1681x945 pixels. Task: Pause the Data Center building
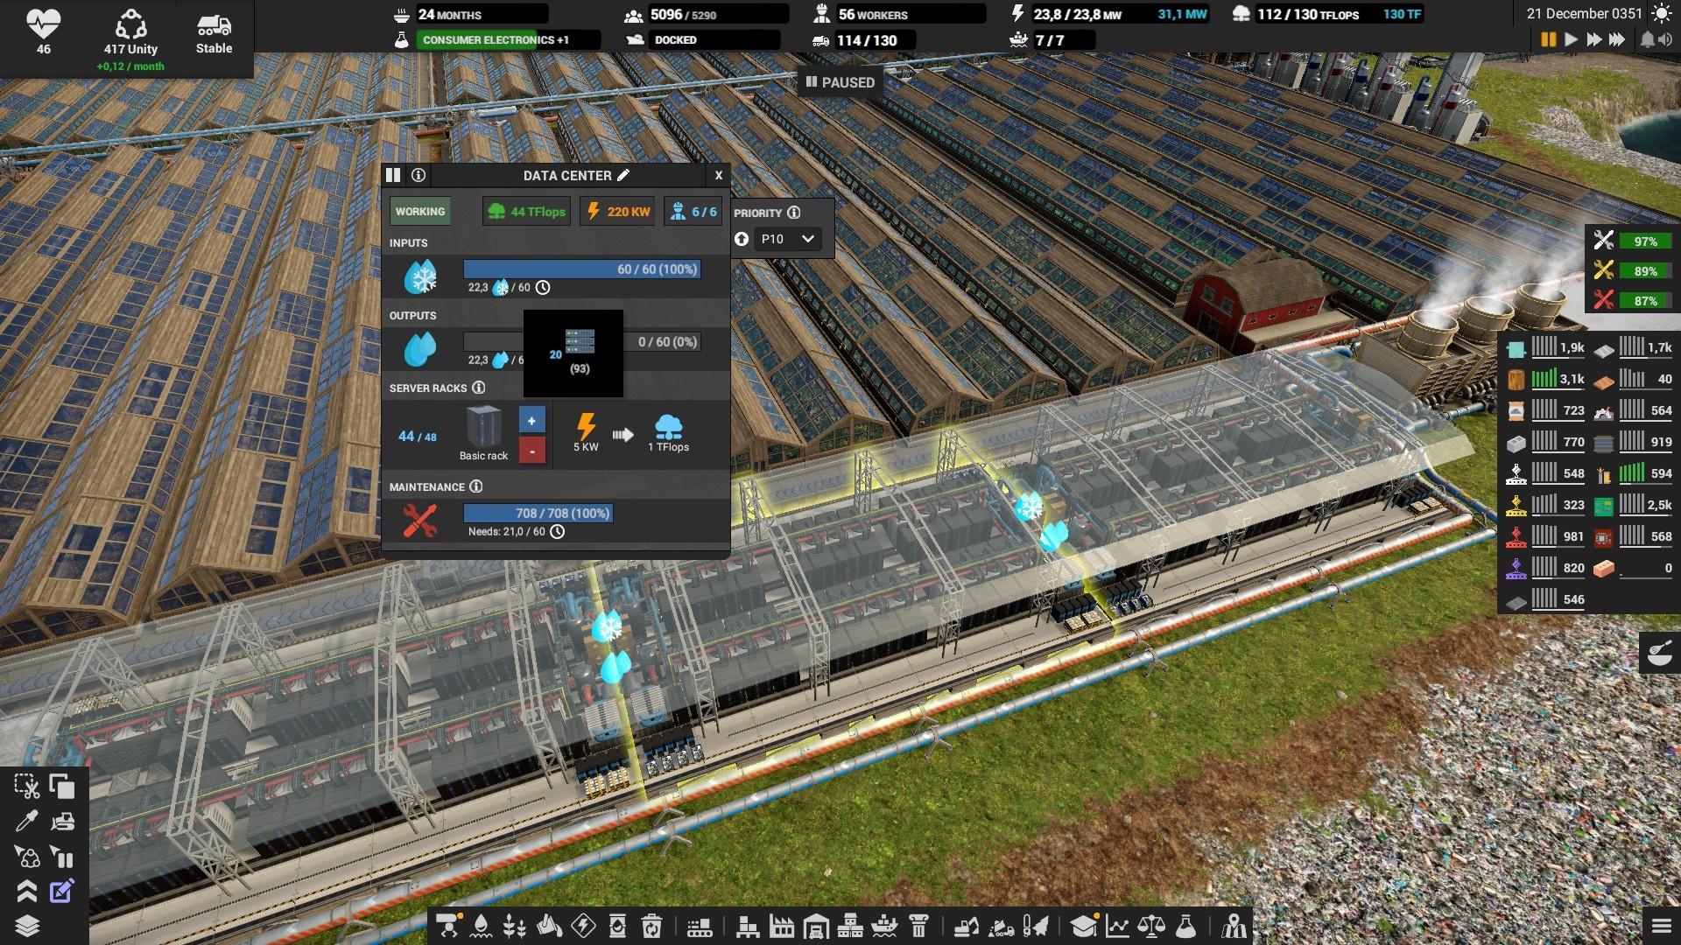[393, 175]
